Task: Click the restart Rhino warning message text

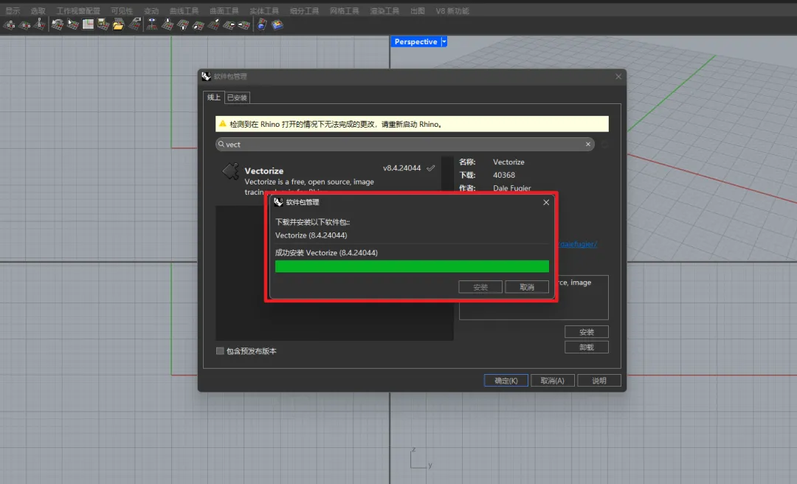Action: [336, 124]
